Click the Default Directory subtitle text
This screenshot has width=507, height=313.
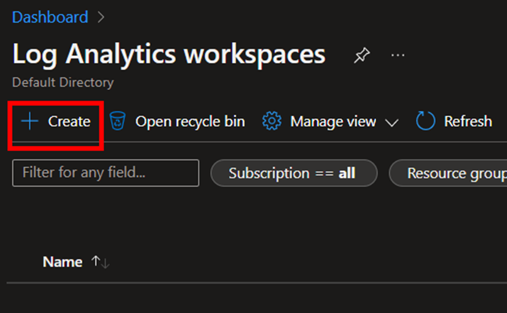click(63, 82)
